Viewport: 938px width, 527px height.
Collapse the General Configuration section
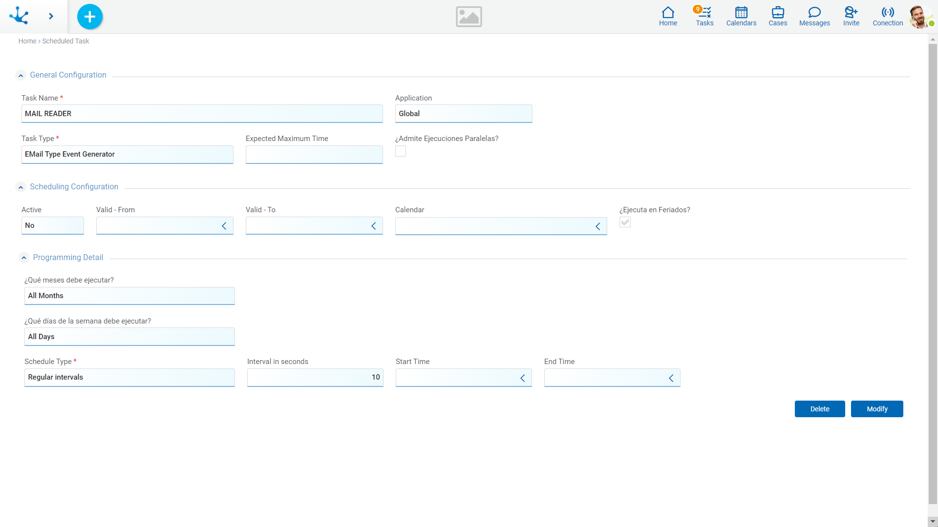(21, 75)
